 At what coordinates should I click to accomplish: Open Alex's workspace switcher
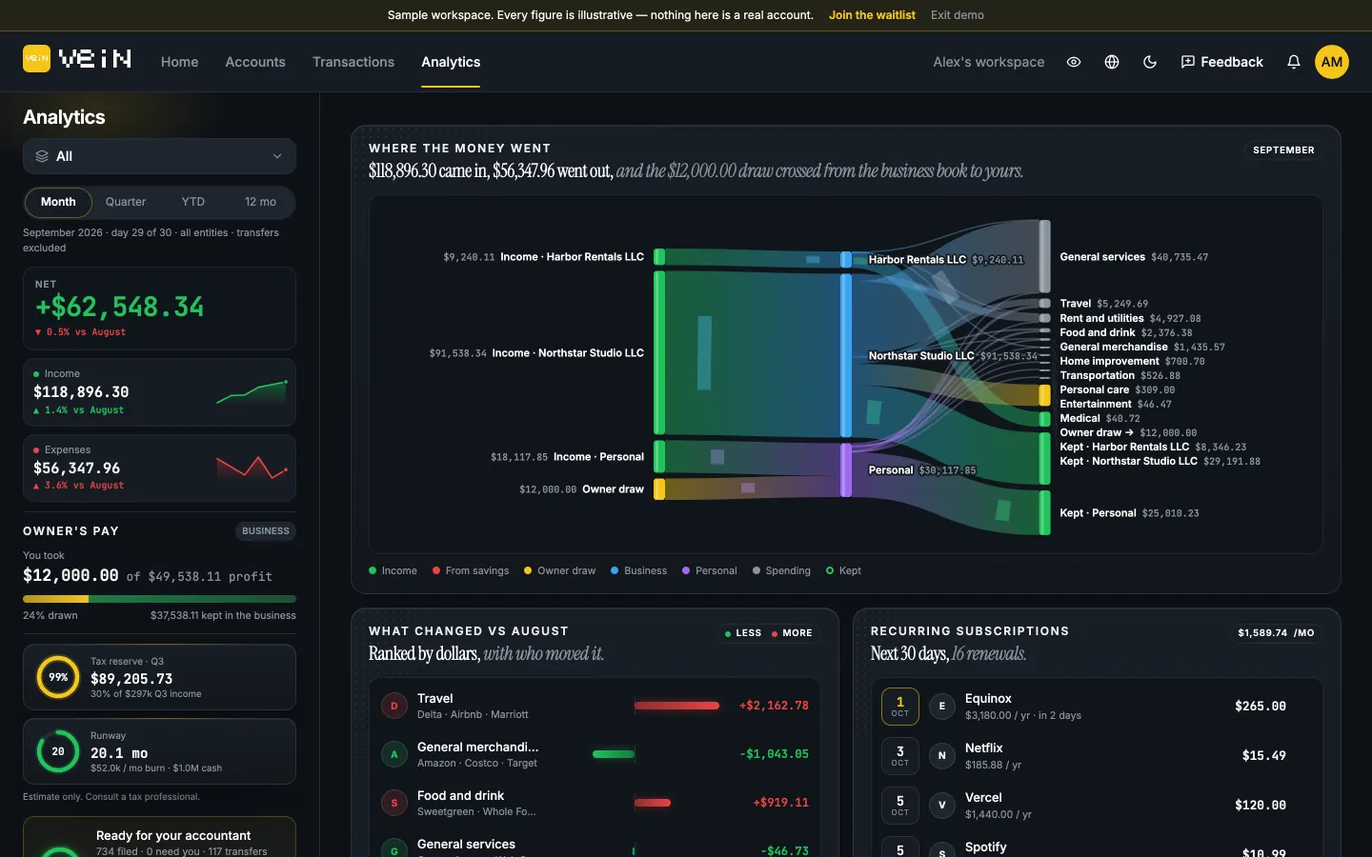point(988,62)
